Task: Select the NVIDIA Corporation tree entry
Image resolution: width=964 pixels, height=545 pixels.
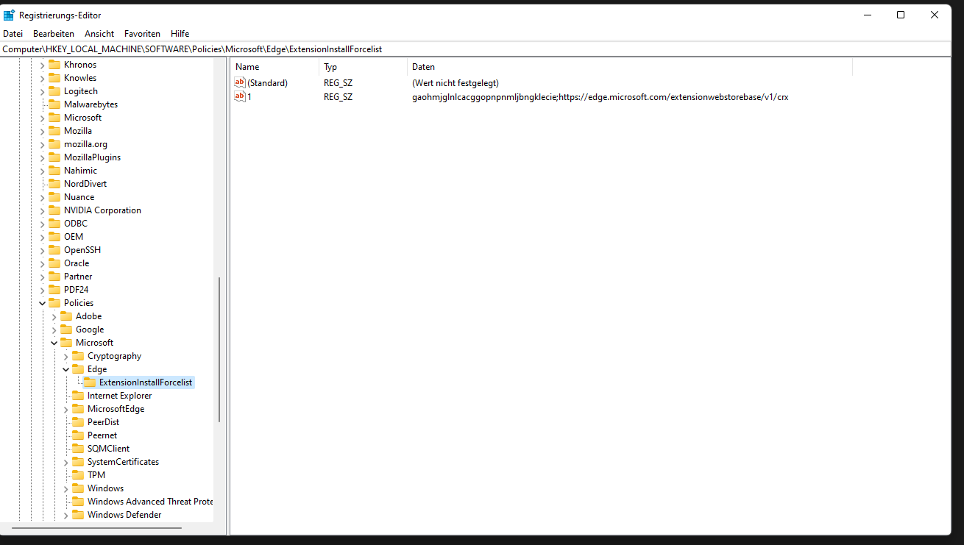Action: [102, 210]
